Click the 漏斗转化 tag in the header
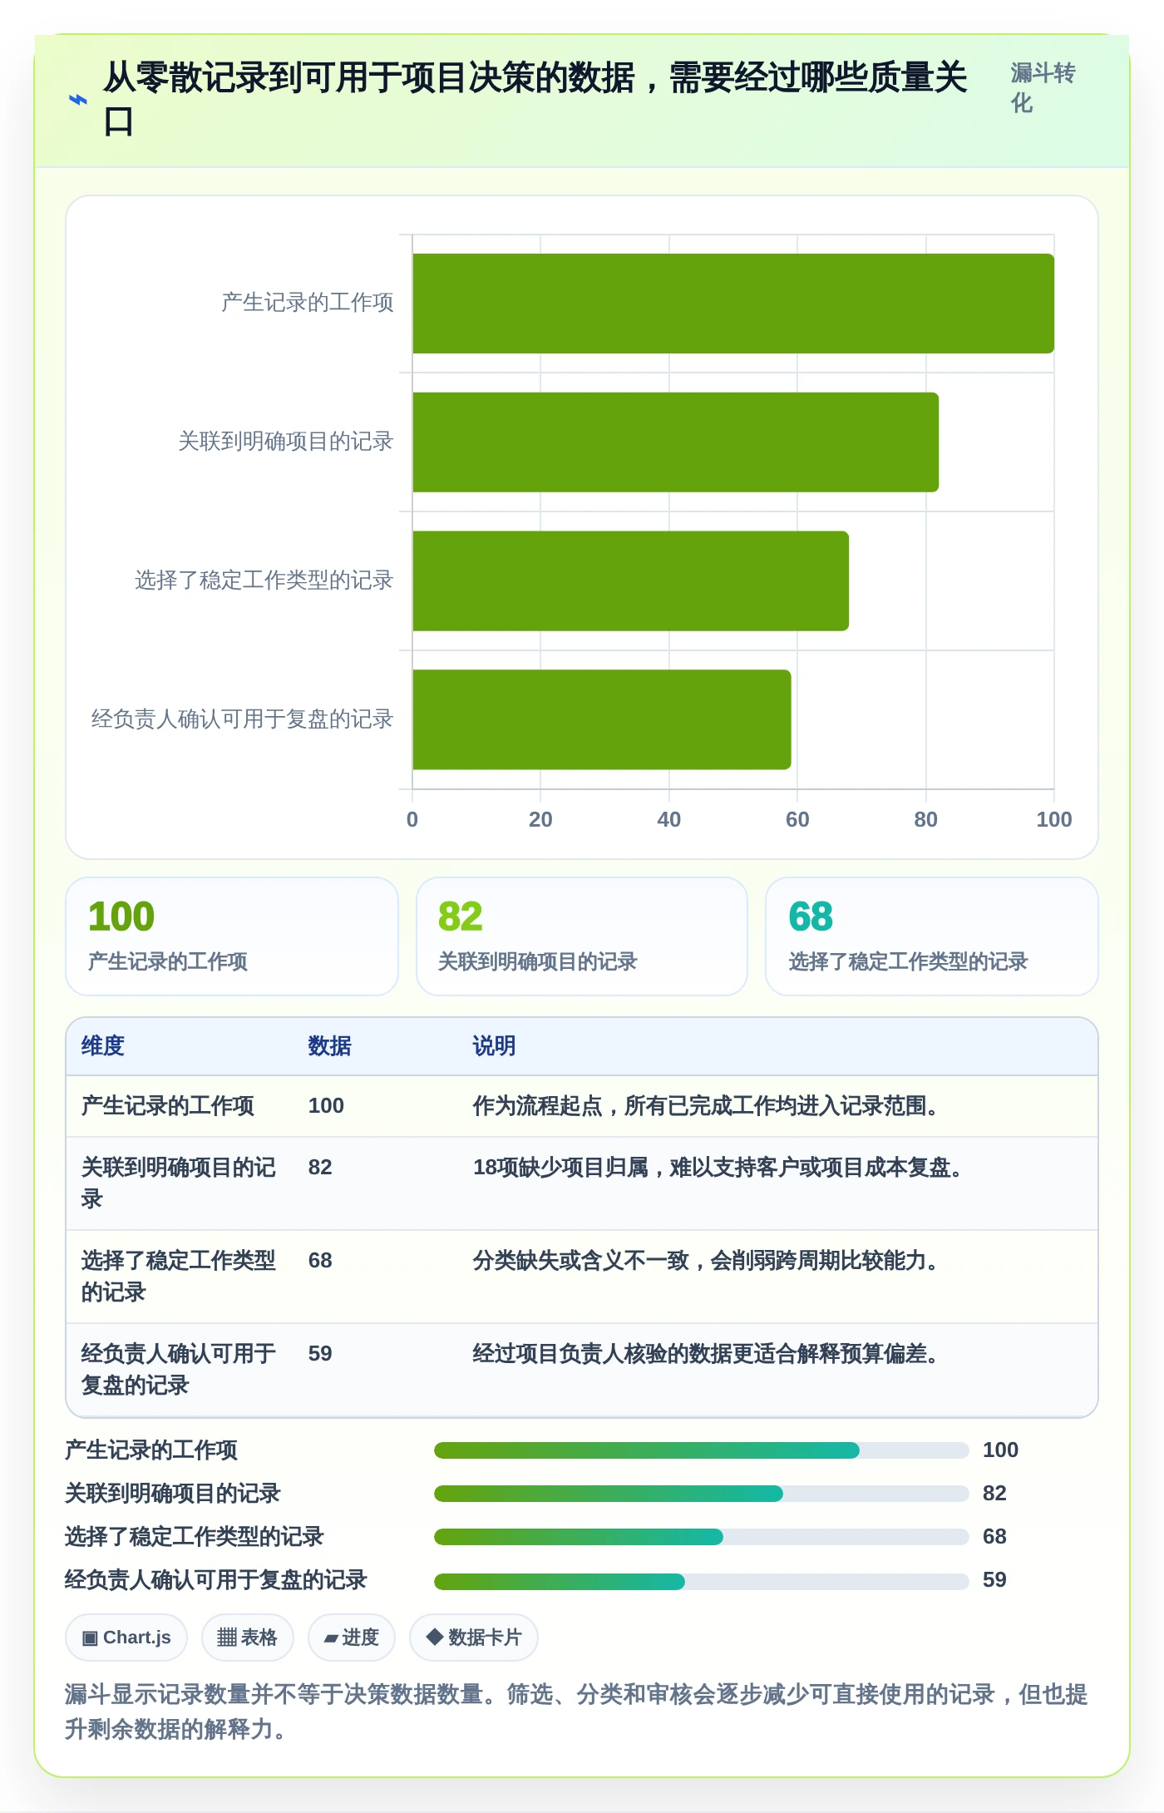 pyautogui.click(x=1043, y=88)
